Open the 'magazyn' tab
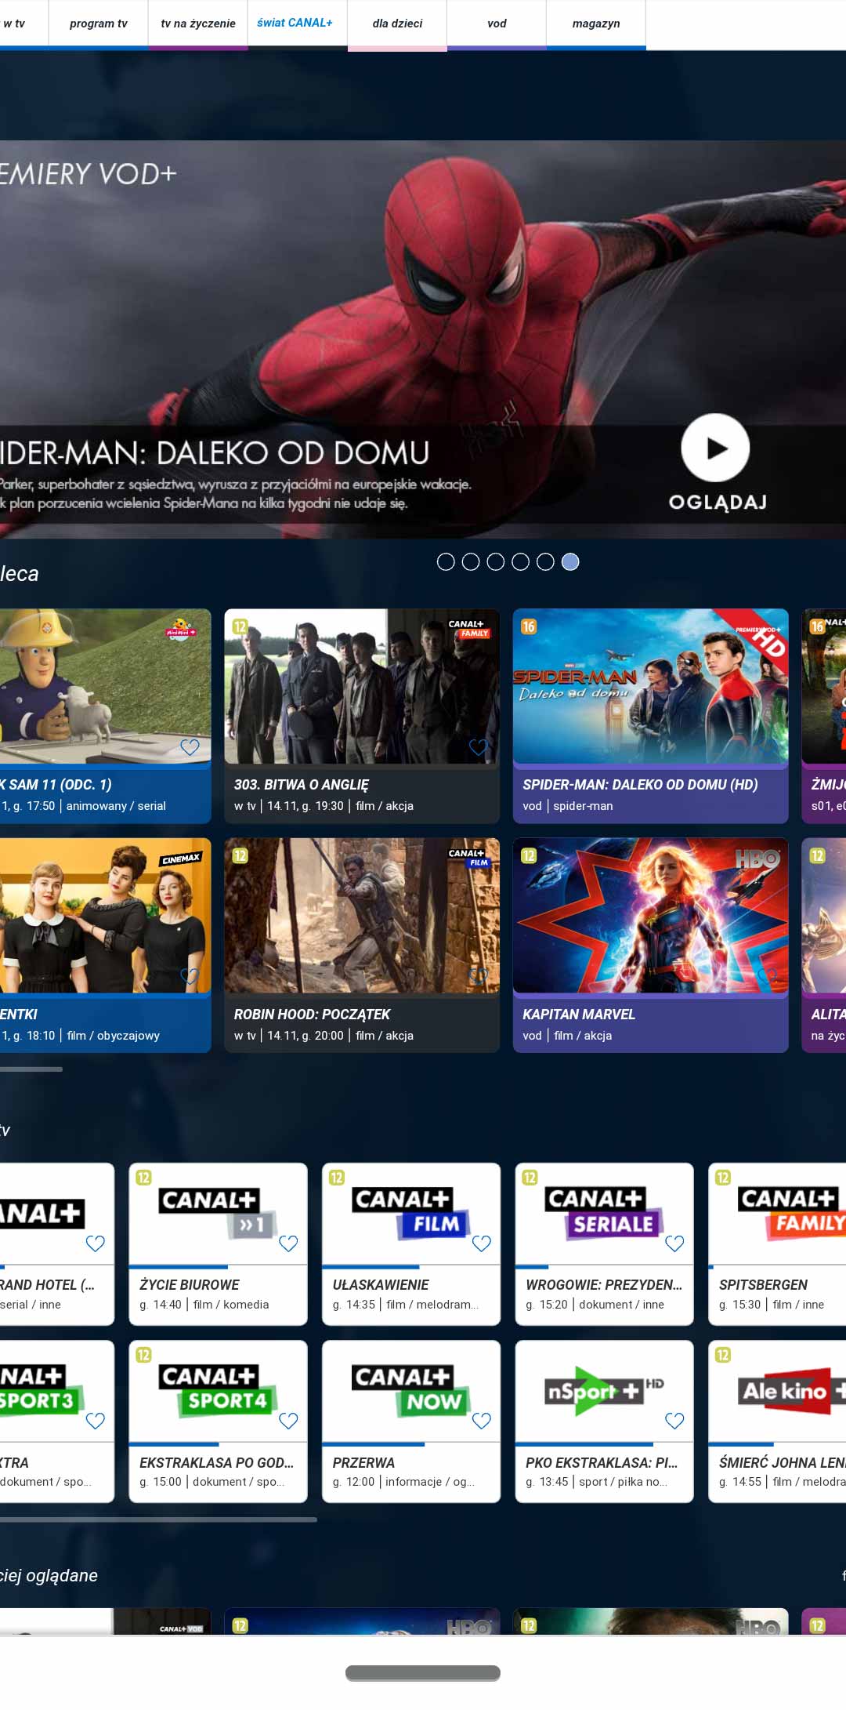The width and height of the screenshot is (846, 1710). coord(596,24)
